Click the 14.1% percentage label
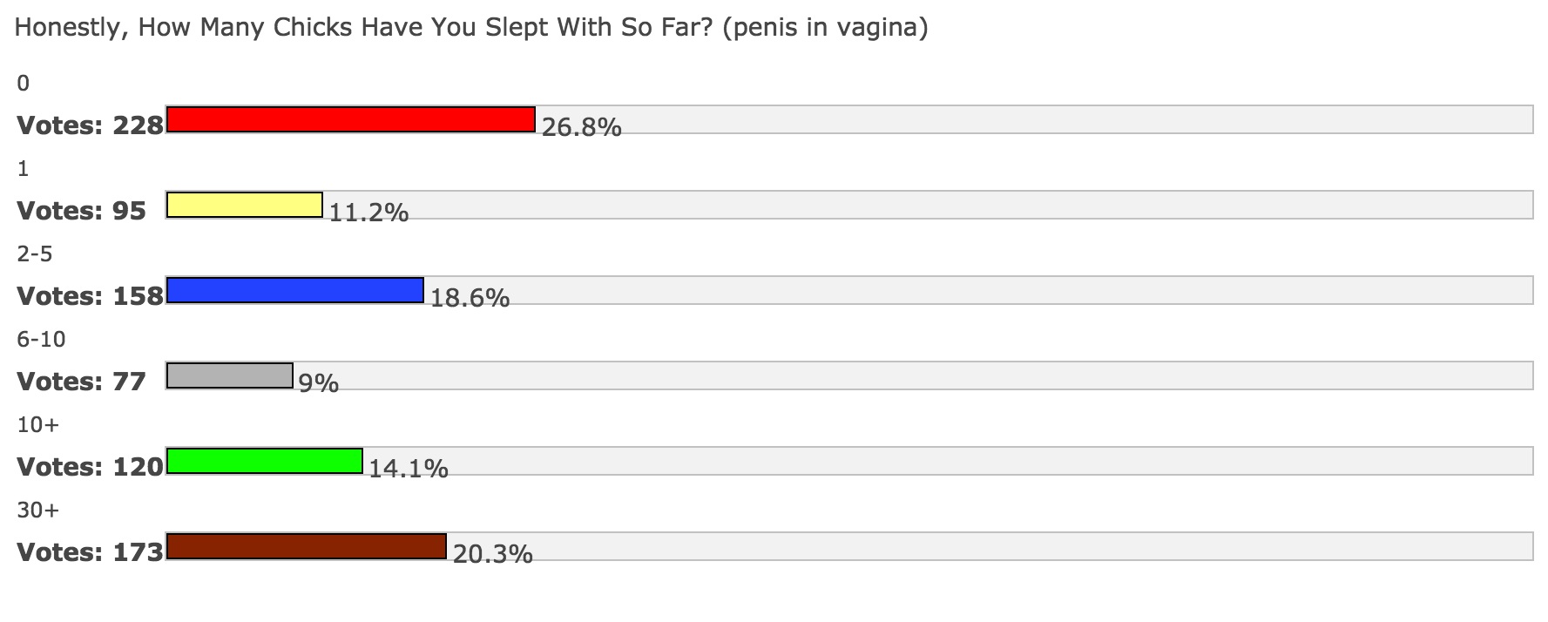The height and width of the screenshot is (622, 1548). (x=409, y=469)
